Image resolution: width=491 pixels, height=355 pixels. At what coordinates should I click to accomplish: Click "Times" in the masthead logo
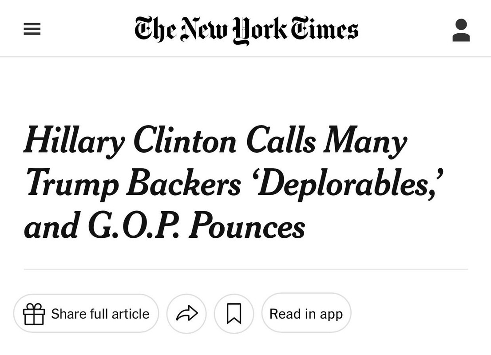click(x=325, y=30)
